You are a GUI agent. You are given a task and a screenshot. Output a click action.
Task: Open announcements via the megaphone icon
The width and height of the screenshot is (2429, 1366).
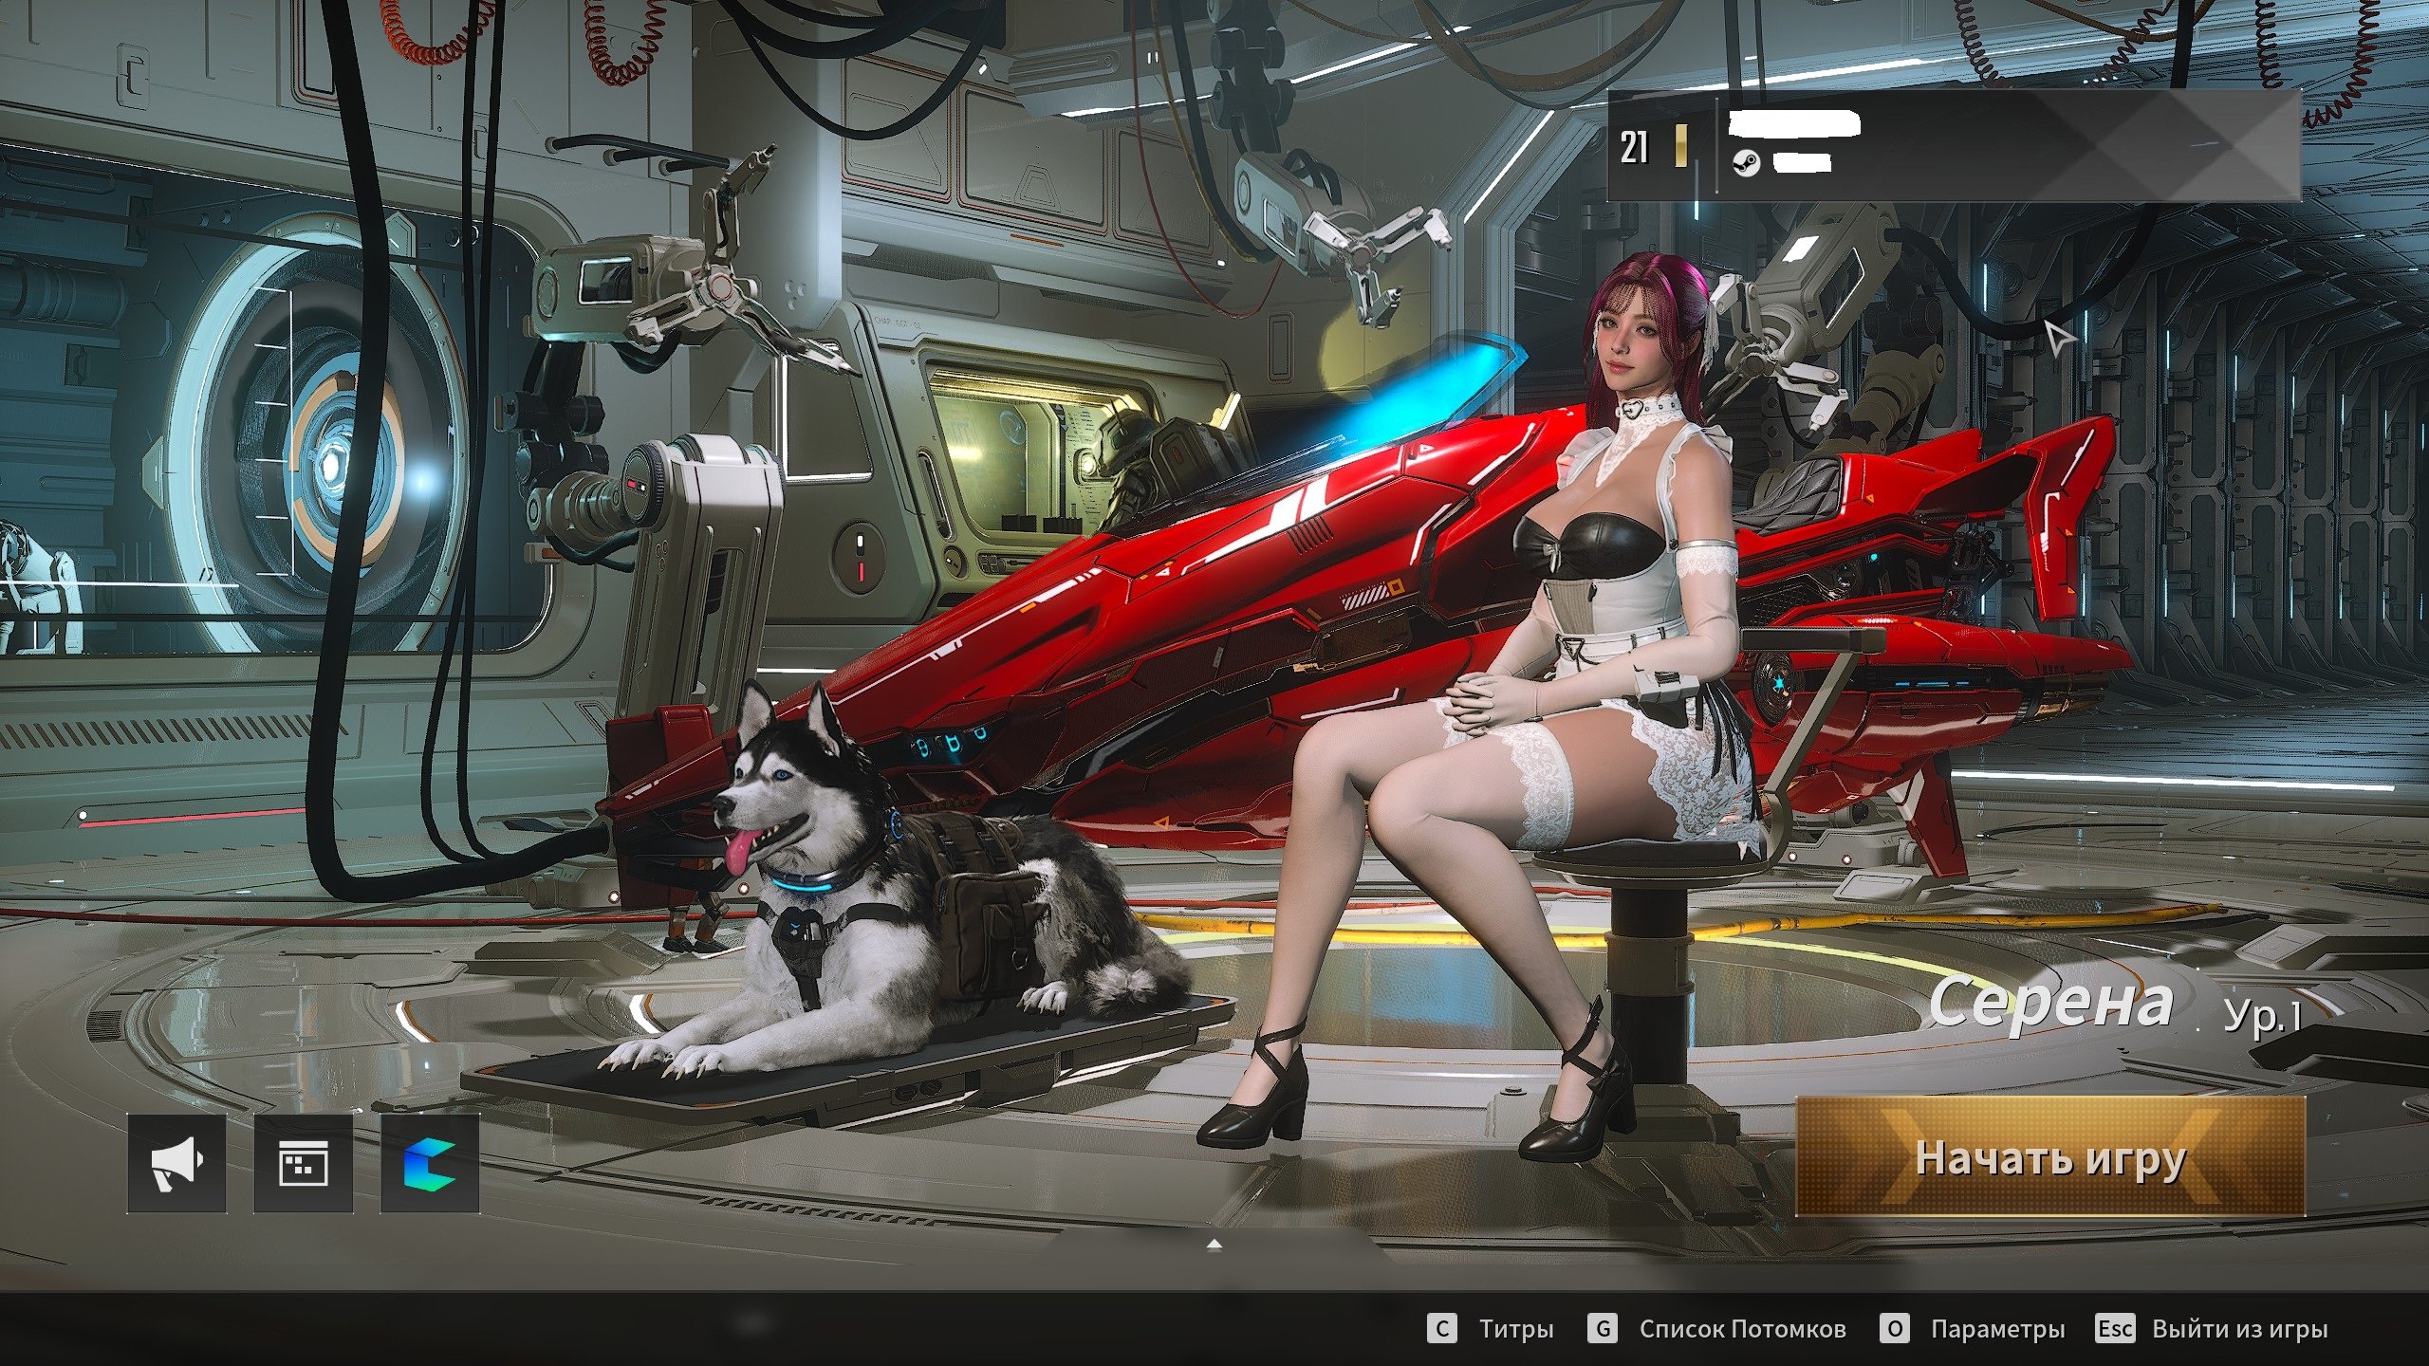click(176, 1163)
